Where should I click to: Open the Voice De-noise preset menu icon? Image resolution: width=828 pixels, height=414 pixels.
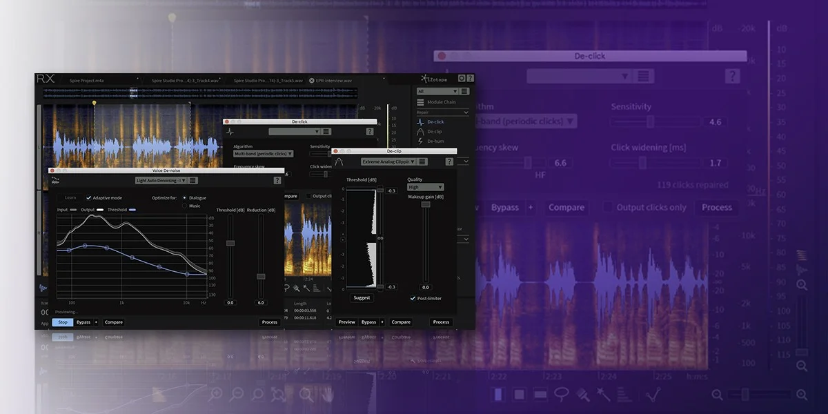click(193, 180)
